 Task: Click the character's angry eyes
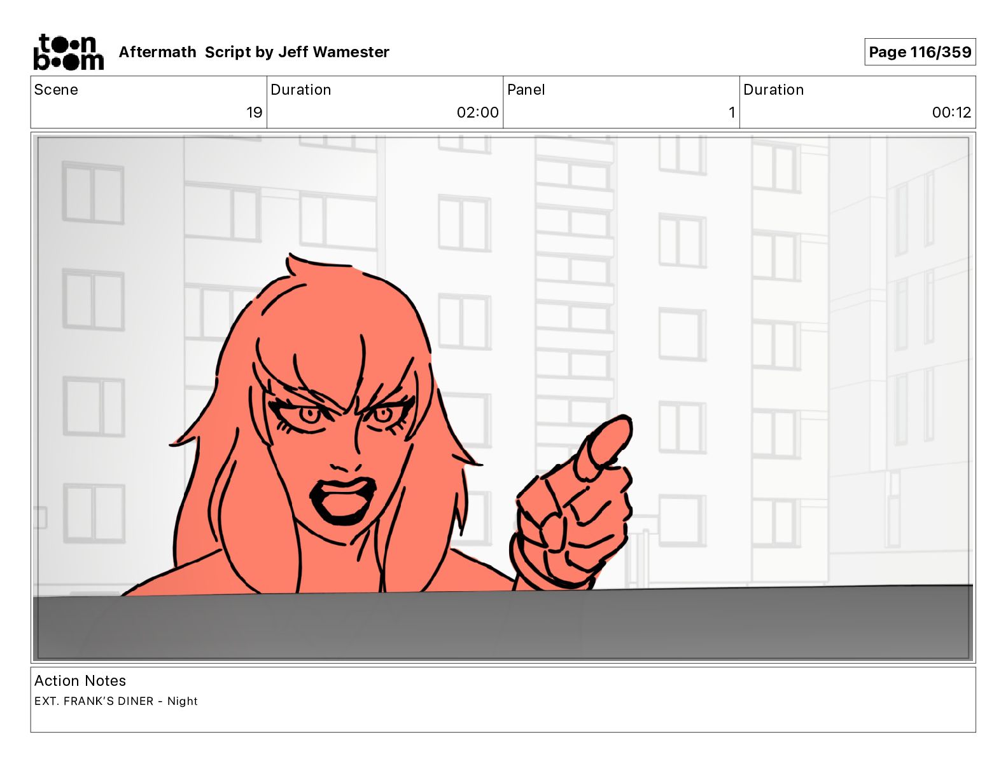coord(344,414)
